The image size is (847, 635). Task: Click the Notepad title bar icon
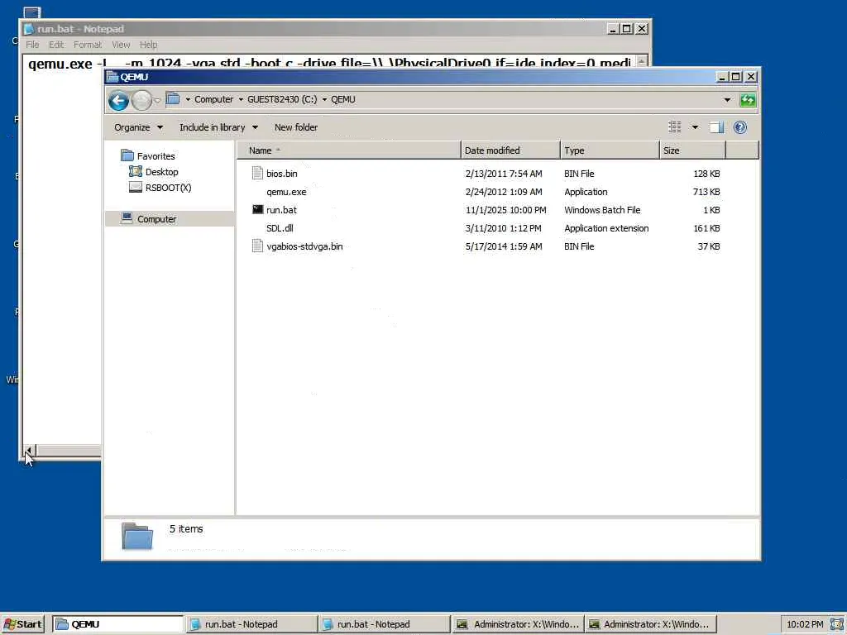[29, 29]
